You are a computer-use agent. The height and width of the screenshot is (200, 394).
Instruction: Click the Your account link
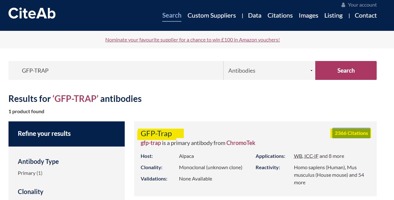tap(362, 5)
